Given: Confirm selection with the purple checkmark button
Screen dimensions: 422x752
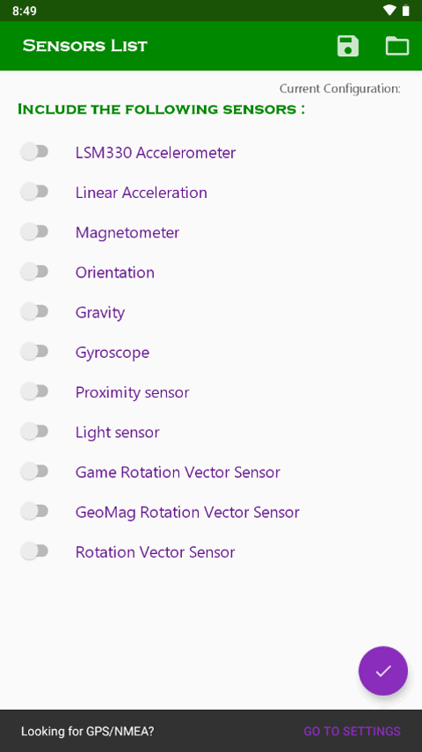Looking at the screenshot, I should click(x=383, y=670).
